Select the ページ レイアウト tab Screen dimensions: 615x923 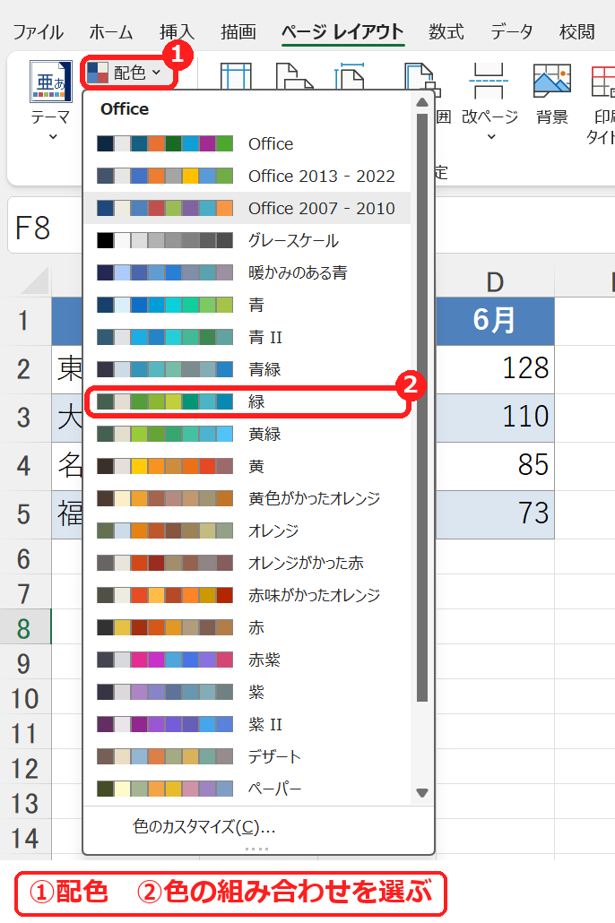coord(342,31)
